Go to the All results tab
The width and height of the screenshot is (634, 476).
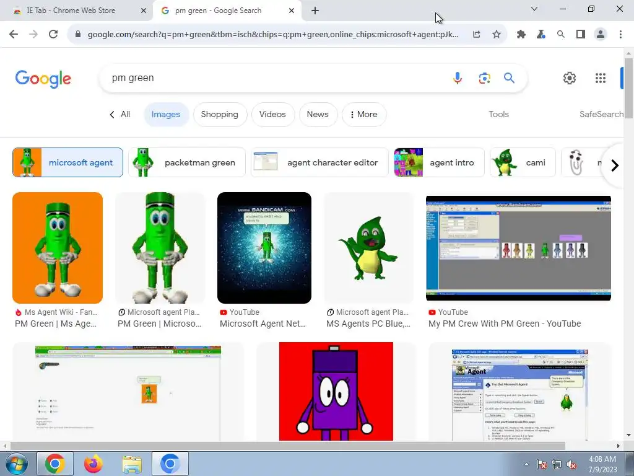[x=119, y=115]
